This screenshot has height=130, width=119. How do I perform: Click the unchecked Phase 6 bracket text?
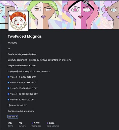coord(17,105)
